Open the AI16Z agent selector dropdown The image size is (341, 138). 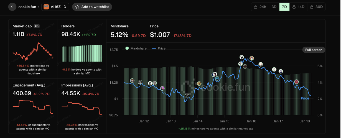point(55,7)
